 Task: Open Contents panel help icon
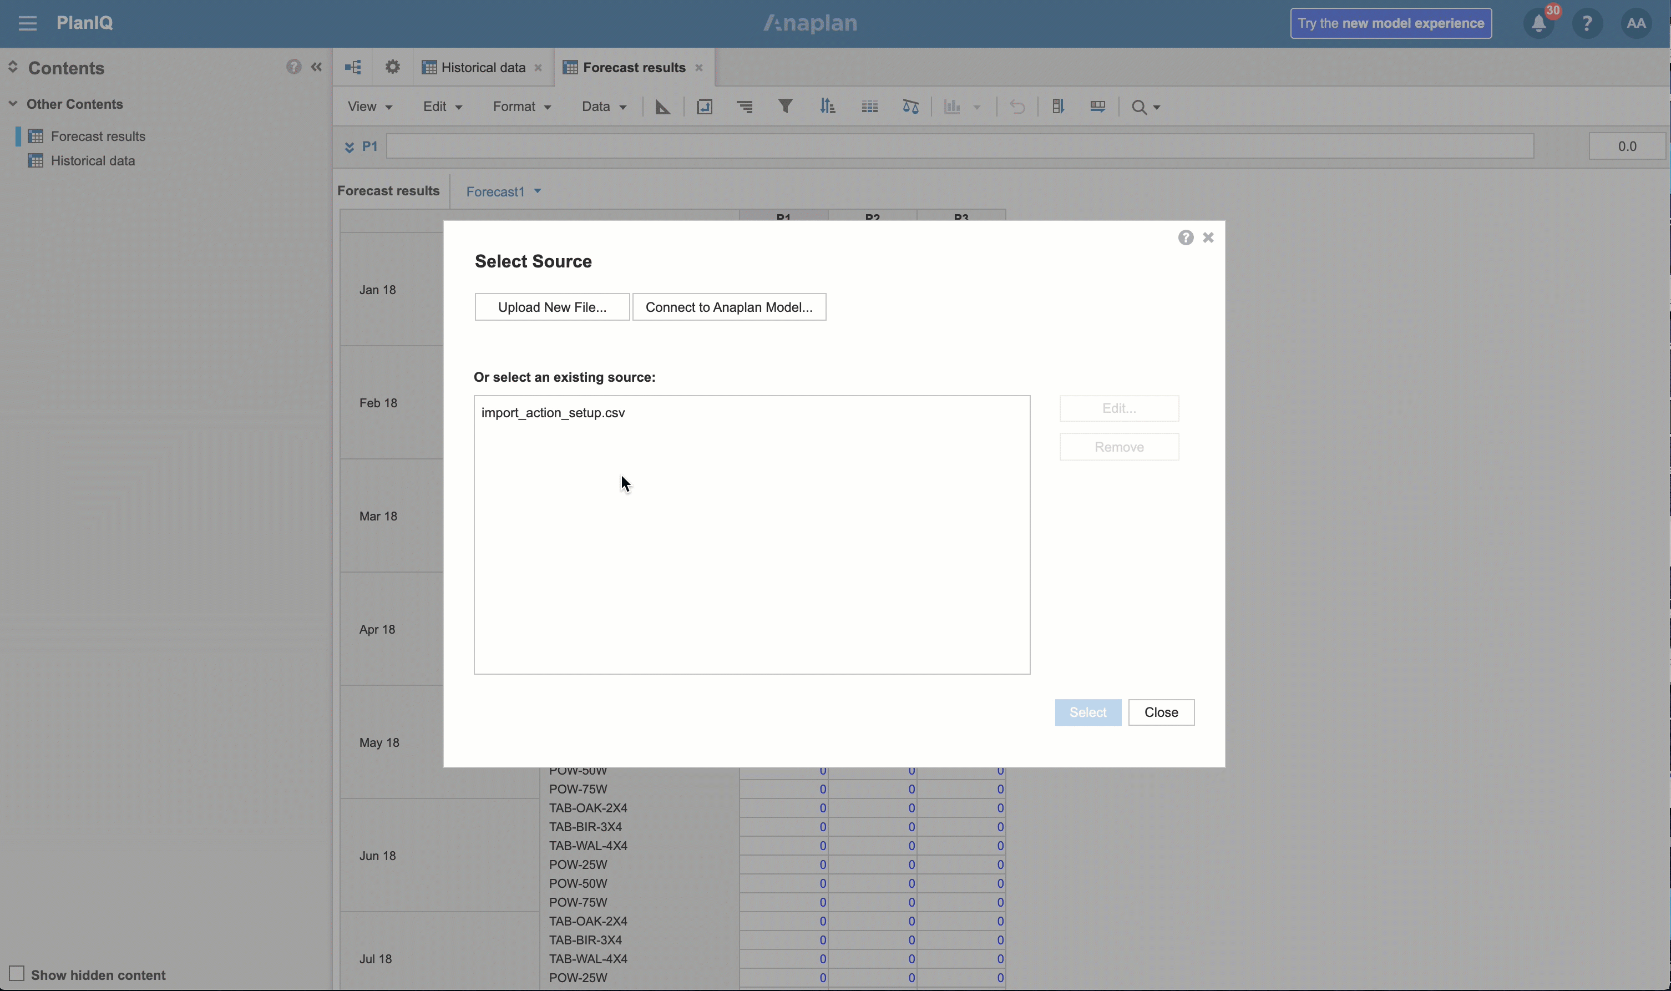(293, 67)
